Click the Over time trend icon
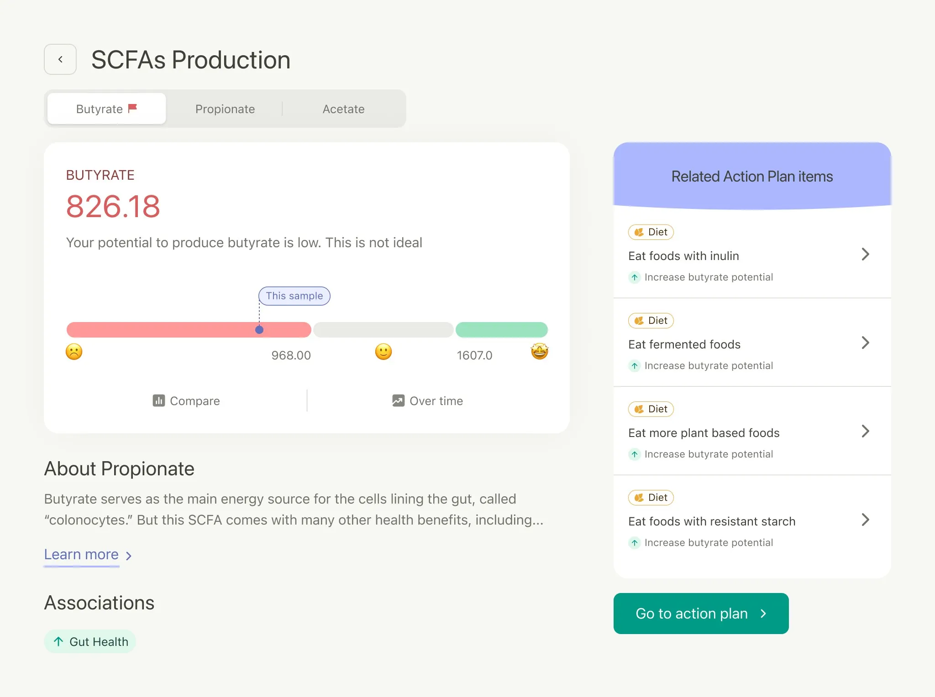This screenshot has height=697, width=935. (398, 401)
